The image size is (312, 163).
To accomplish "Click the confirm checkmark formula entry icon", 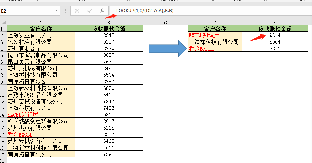I will pyautogui.click(x=90, y=11).
